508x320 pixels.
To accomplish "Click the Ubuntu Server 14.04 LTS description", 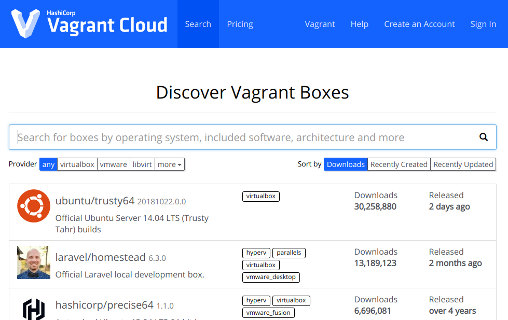I will [x=132, y=224].
